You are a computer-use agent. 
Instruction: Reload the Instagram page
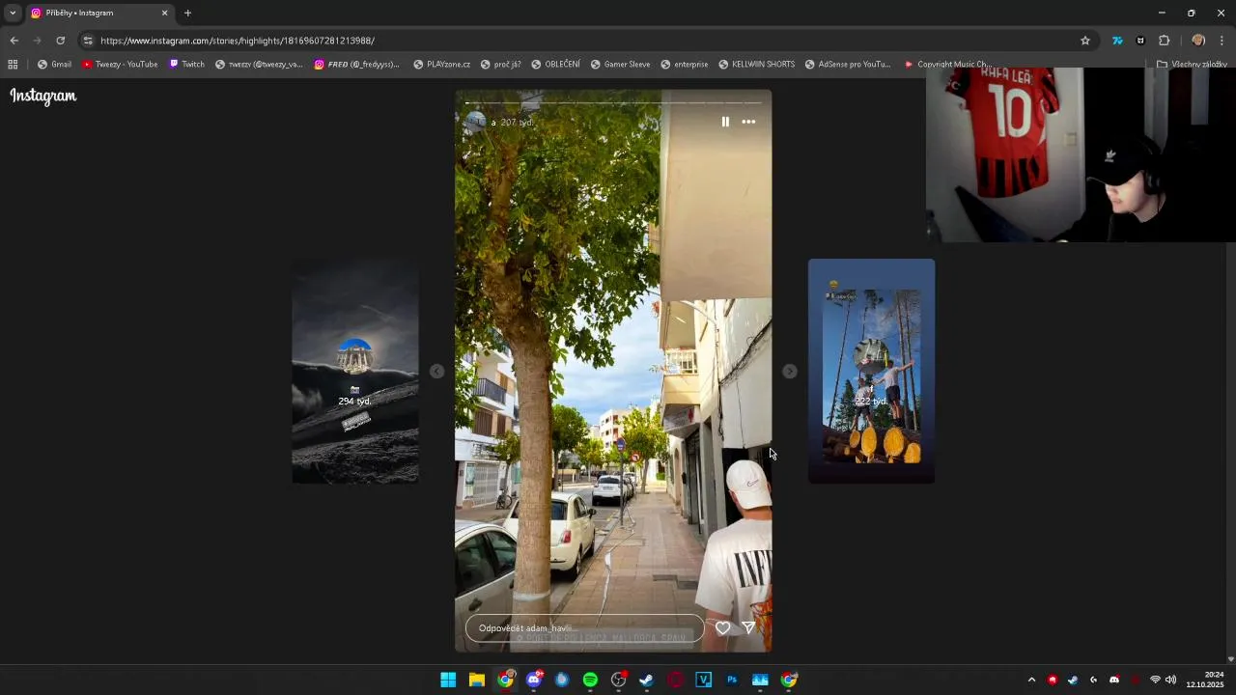coord(60,41)
